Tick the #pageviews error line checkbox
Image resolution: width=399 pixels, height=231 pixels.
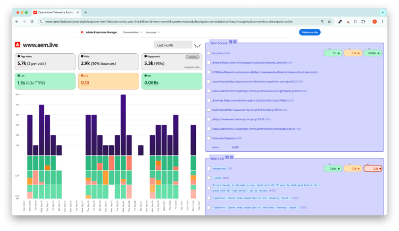click(209, 169)
